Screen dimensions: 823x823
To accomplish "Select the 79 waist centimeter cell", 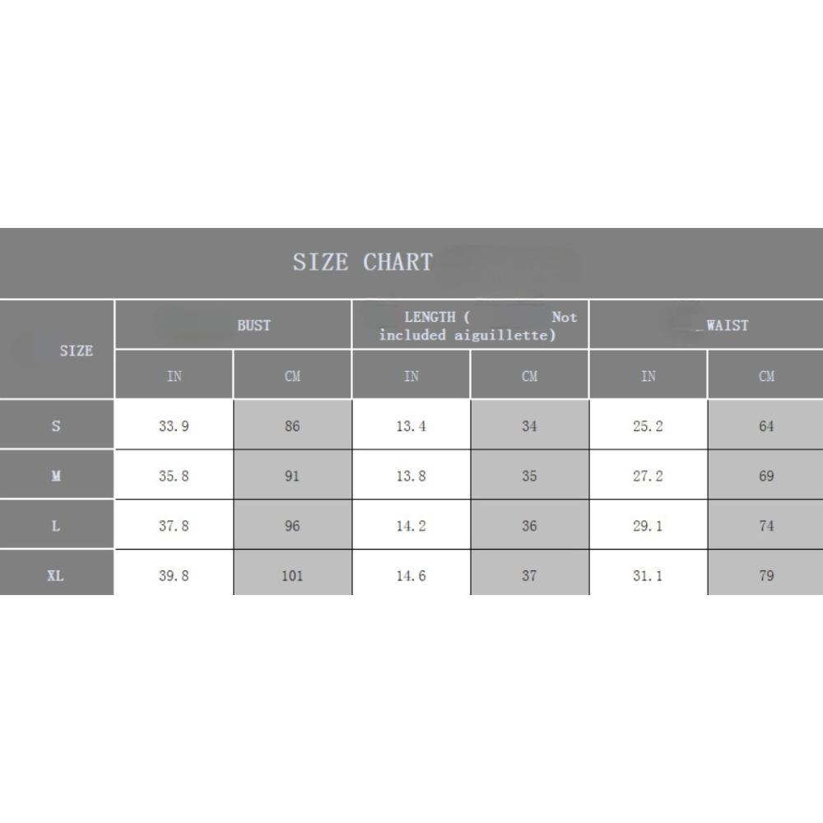I will pyautogui.click(x=766, y=576).
